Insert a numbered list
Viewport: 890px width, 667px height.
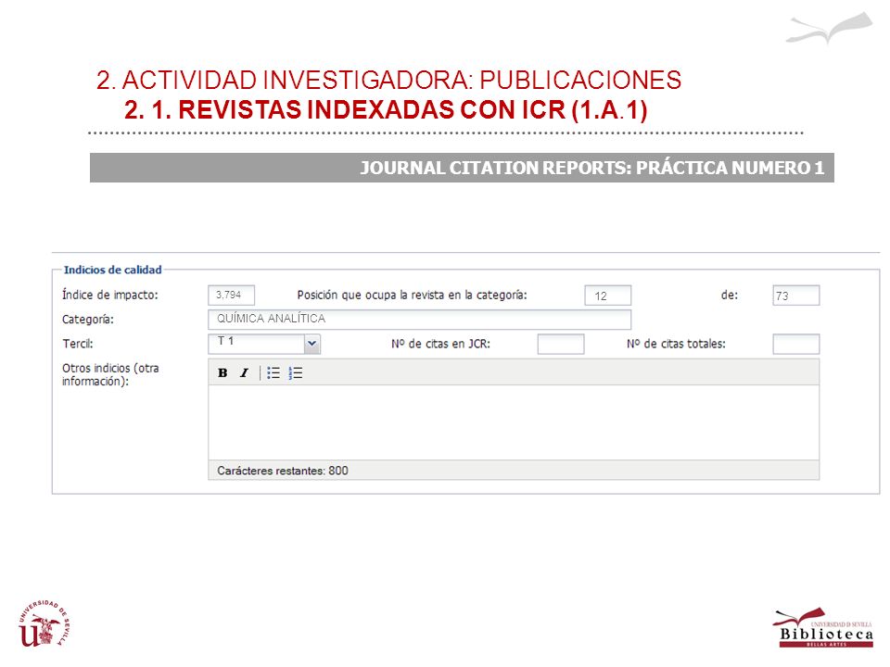click(x=295, y=373)
